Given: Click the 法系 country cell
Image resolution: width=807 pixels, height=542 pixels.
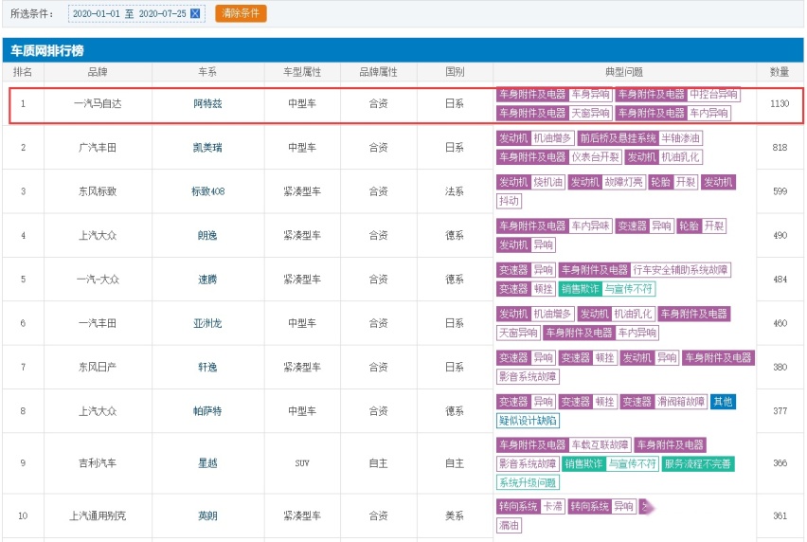Looking at the screenshot, I should [455, 191].
